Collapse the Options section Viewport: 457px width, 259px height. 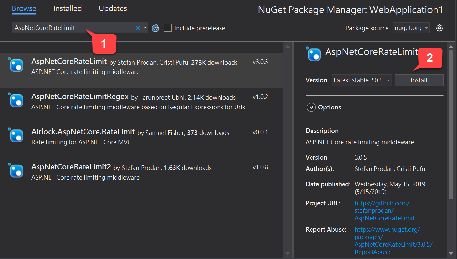tap(311, 107)
